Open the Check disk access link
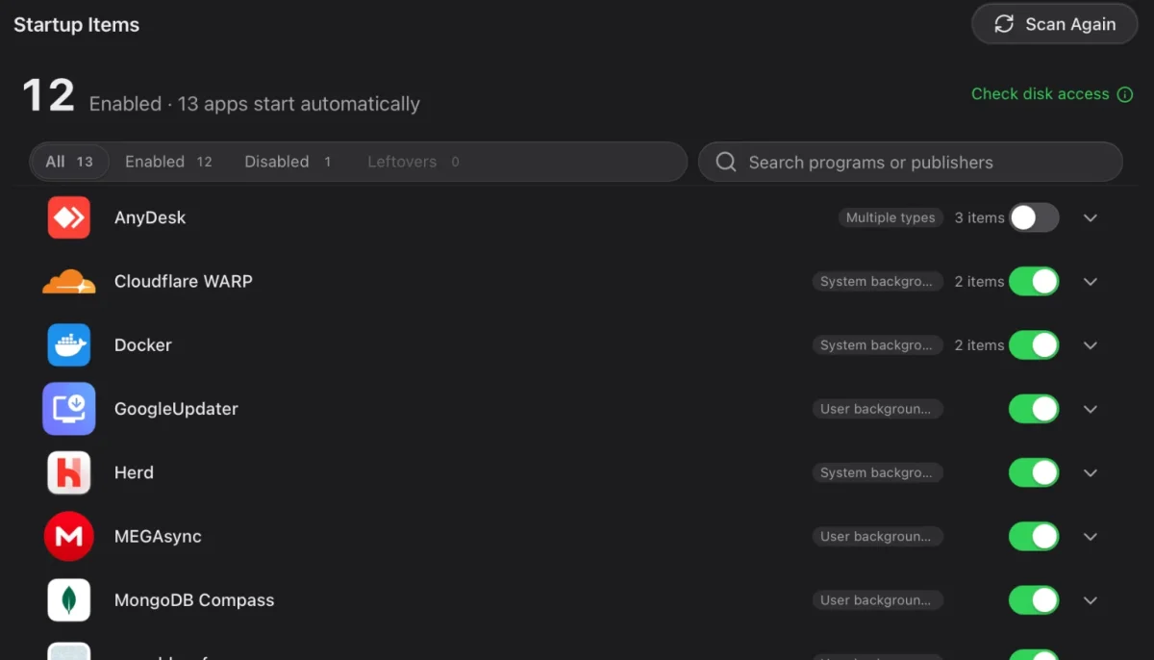This screenshot has height=660, width=1154. tap(1041, 94)
